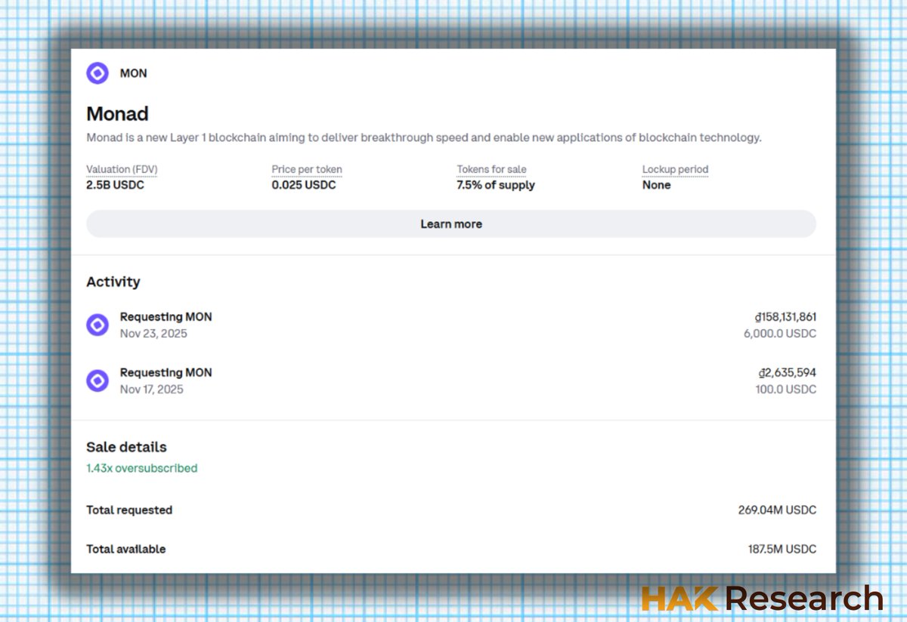The image size is (907, 622).
Task: Click the Valuation (FDV) label
Action: point(122,169)
